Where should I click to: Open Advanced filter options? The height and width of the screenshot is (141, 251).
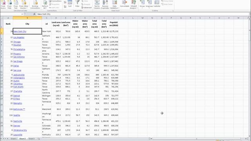[x=86, y=7]
